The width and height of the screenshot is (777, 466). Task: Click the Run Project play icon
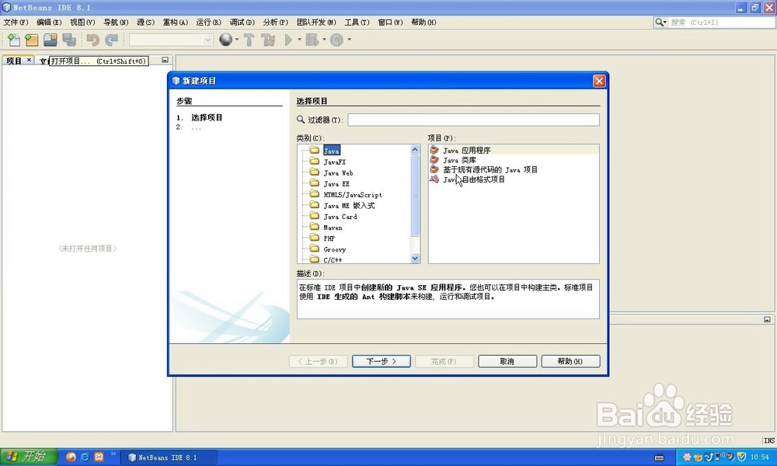pyautogui.click(x=288, y=40)
